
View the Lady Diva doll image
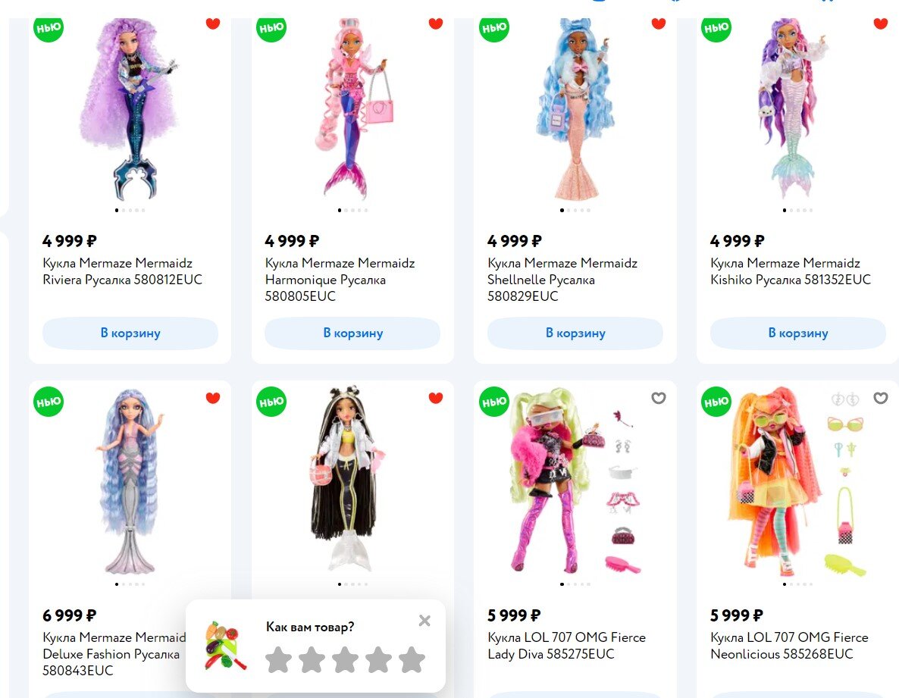[575, 481]
